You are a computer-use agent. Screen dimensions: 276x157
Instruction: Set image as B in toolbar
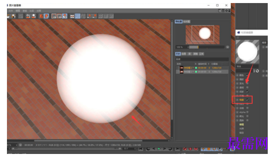[95, 16]
